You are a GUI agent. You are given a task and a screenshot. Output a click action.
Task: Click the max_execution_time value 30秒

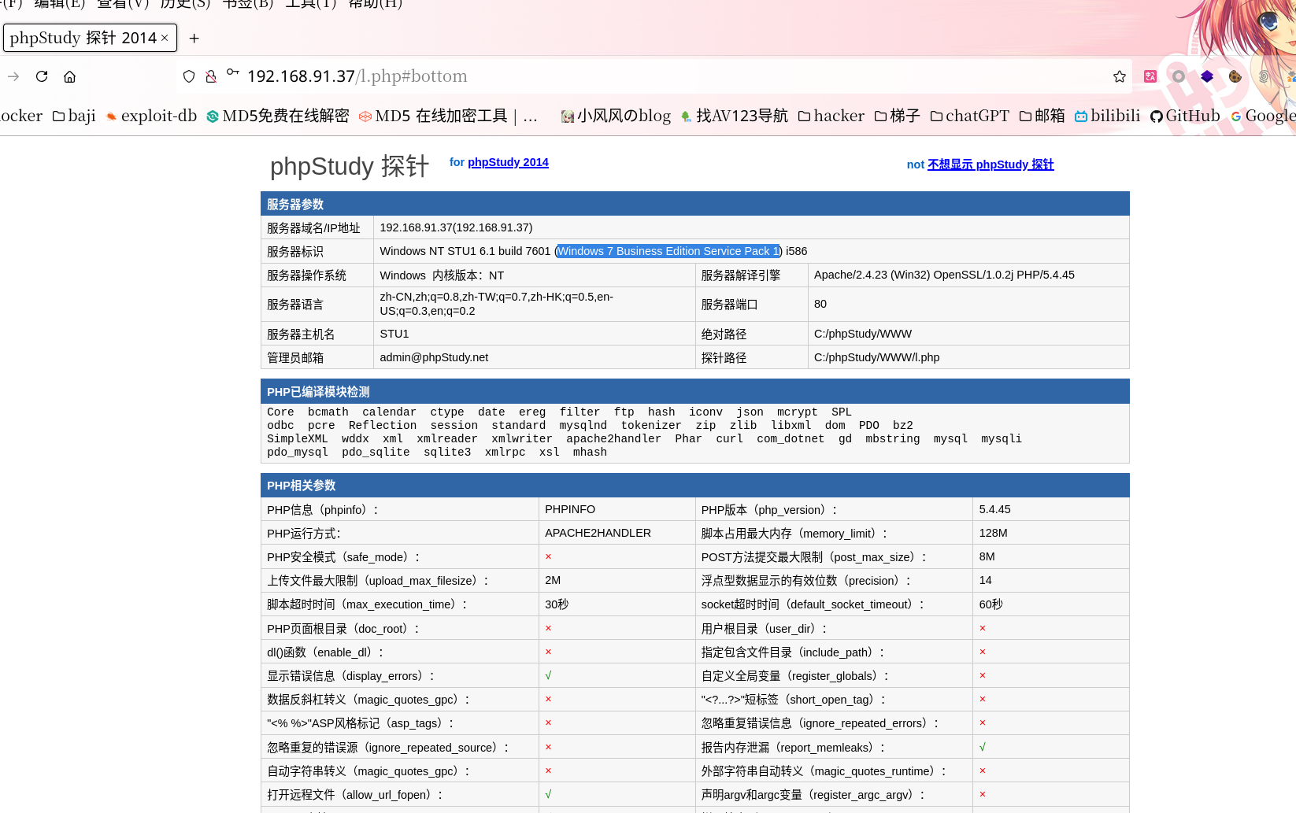[x=557, y=604]
